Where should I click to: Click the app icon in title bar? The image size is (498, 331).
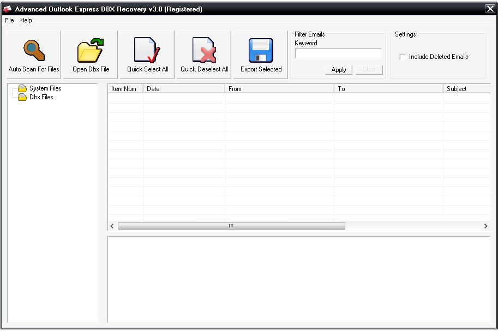[x=7, y=9]
